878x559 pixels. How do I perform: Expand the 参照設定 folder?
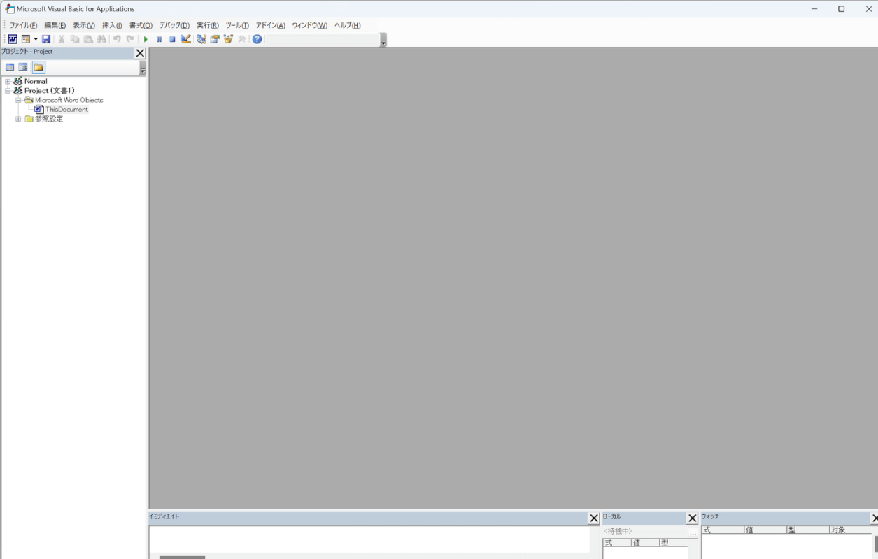(x=18, y=119)
